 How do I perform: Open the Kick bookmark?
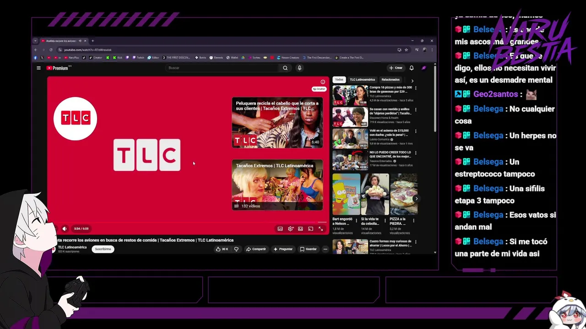117,58
